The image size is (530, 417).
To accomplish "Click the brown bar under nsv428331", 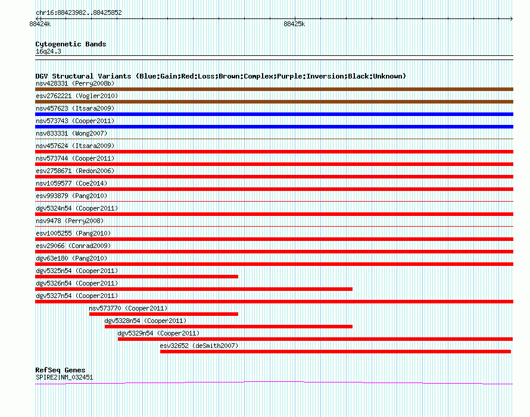I will point(274,89).
